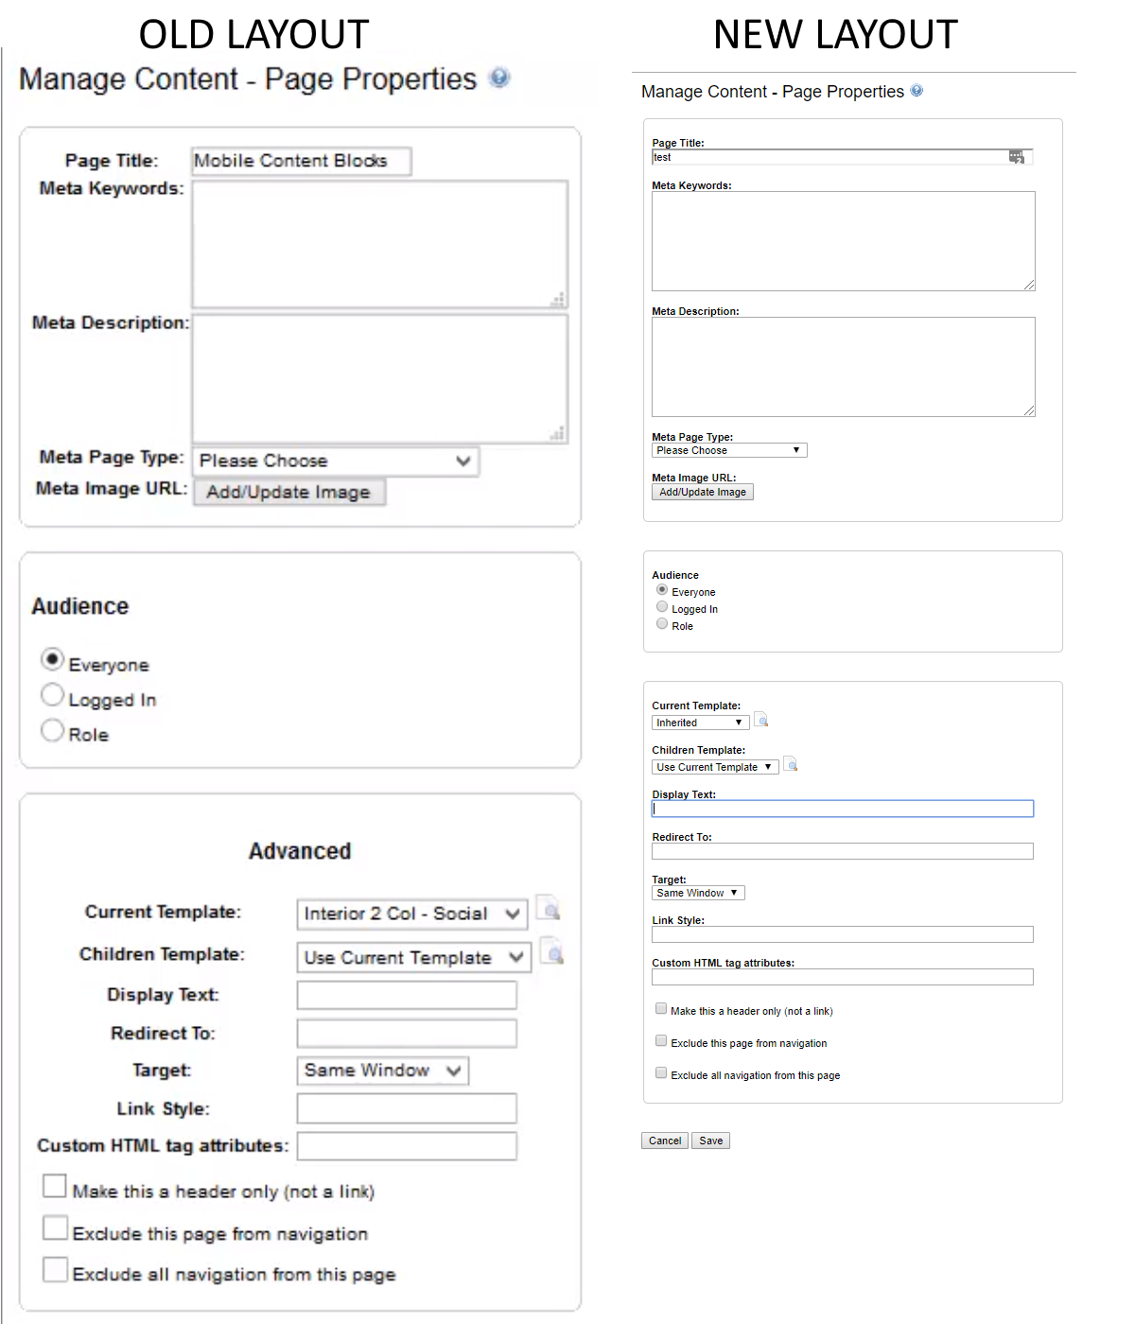Click preview icon beside new layout Children Template dropdown

[x=791, y=764]
